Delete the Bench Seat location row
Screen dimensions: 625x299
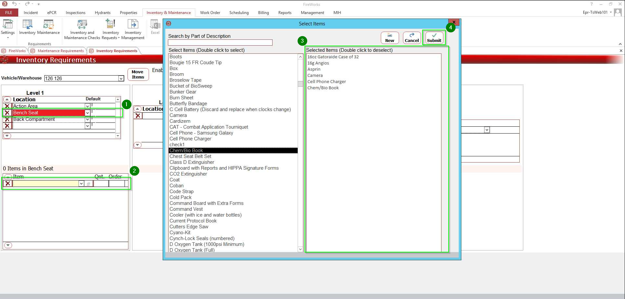click(7, 113)
